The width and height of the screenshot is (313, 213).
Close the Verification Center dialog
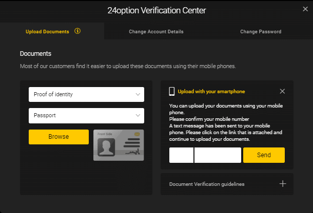coord(306,9)
